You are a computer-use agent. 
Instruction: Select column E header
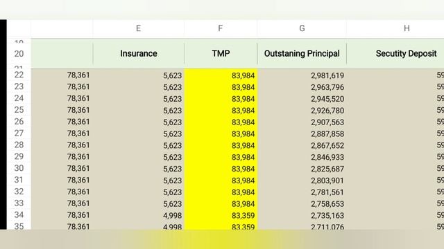point(139,28)
